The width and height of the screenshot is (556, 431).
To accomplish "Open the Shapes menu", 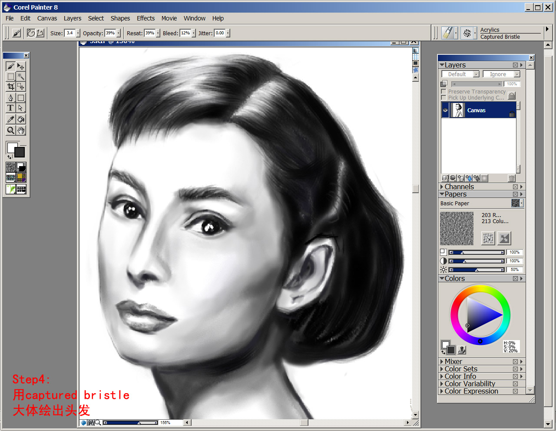I will click(x=120, y=18).
